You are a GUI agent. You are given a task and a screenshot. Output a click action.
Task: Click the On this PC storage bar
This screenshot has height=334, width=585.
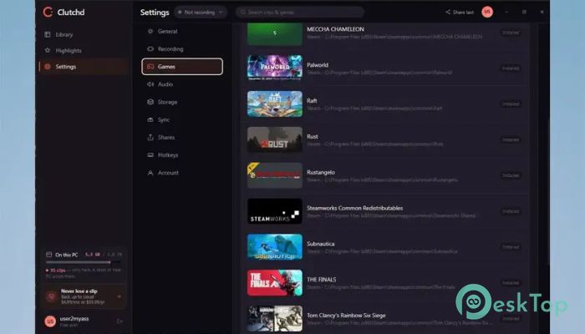point(84,262)
